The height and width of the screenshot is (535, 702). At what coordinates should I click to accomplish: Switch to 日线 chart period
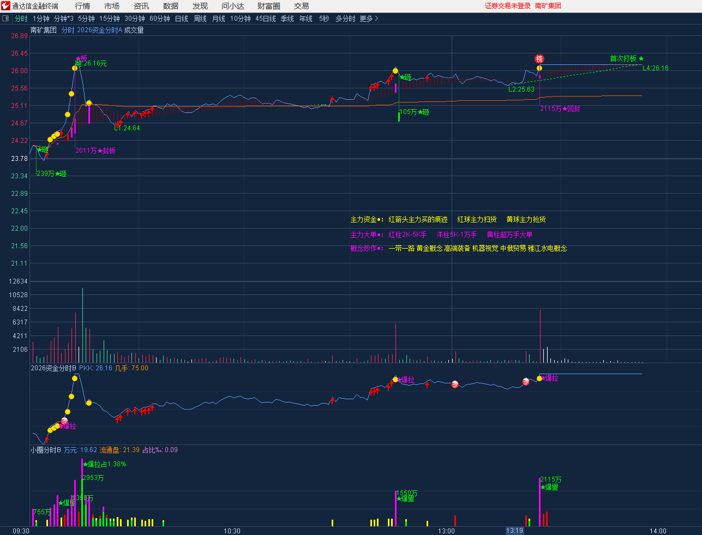tap(181, 19)
